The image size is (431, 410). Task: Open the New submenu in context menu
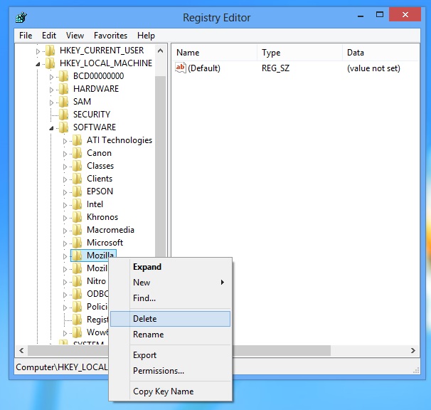coord(170,283)
